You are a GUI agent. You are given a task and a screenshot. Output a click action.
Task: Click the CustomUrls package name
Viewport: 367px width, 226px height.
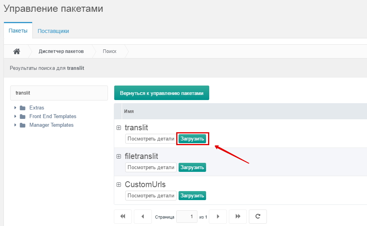[x=145, y=184]
